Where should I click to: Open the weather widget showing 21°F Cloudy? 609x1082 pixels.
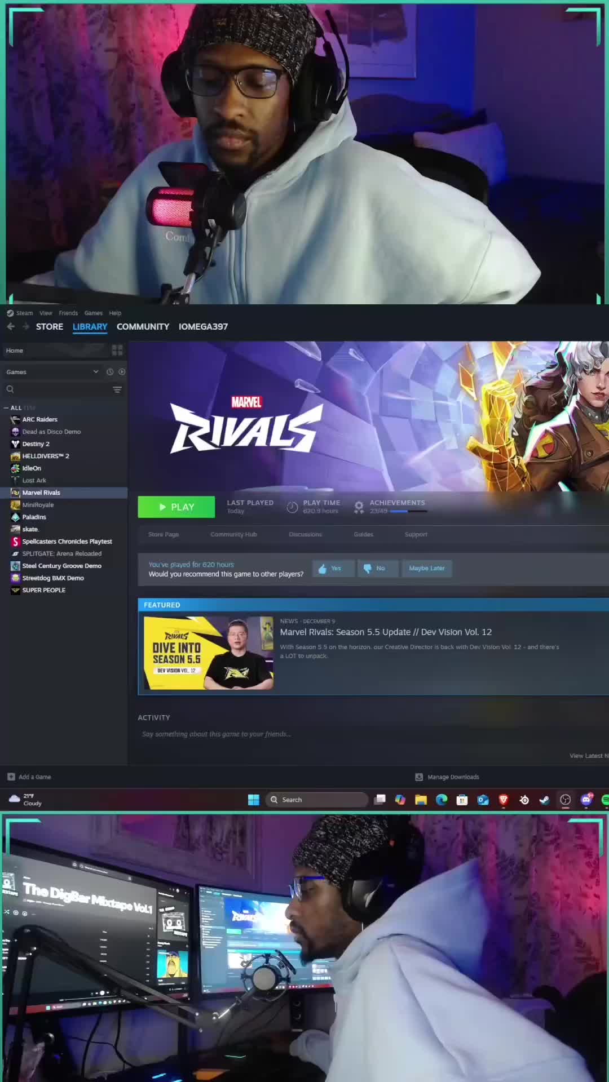pyautogui.click(x=25, y=800)
